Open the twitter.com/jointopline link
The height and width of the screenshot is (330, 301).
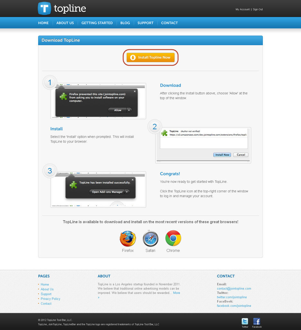point(232,297)
